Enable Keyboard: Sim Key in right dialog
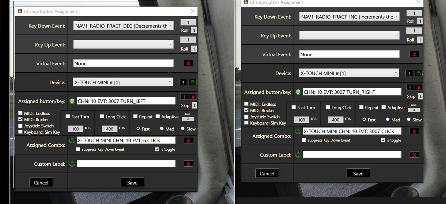The height and width of the screenshot is (204, 446). (x=247, y=123)
